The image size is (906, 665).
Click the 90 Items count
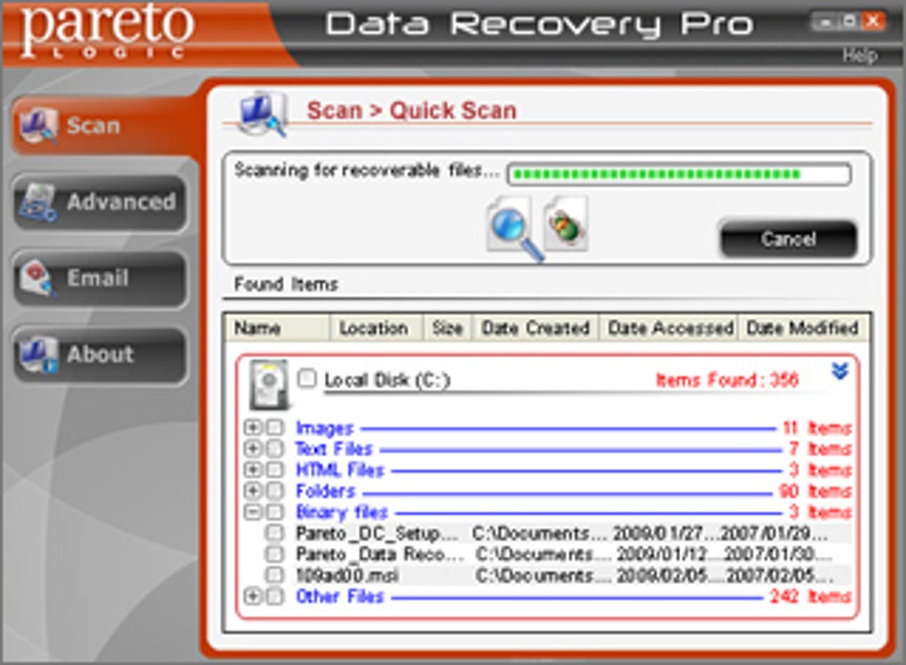(x=815, y=491)
